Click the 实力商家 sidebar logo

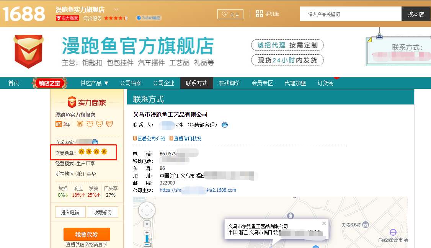(x=87, y=102)
